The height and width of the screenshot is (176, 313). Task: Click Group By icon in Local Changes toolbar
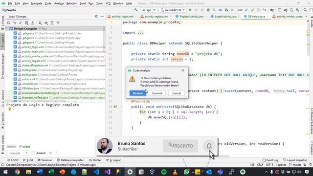tap(40, 23)
